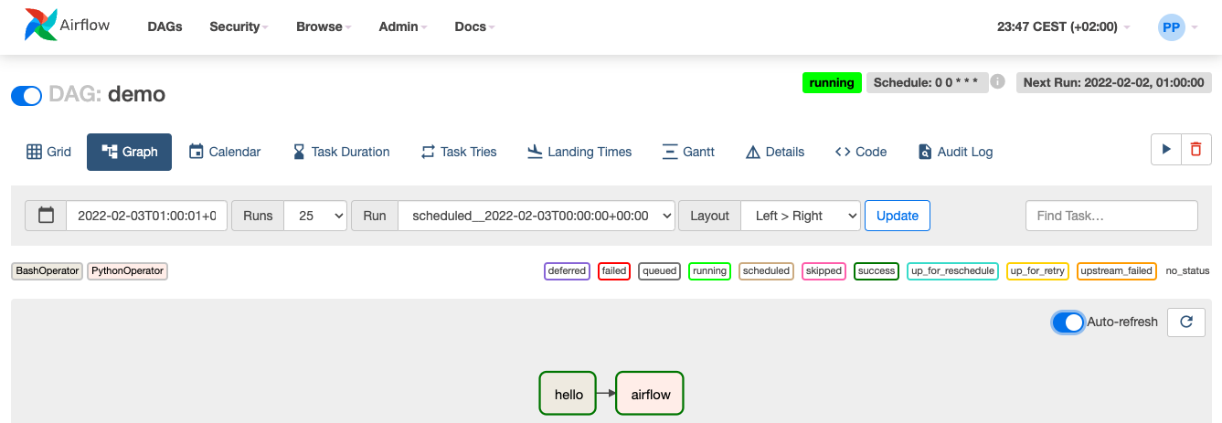Click the Update button
Screen dimensions: 1222x423
(x=897, y=216)
